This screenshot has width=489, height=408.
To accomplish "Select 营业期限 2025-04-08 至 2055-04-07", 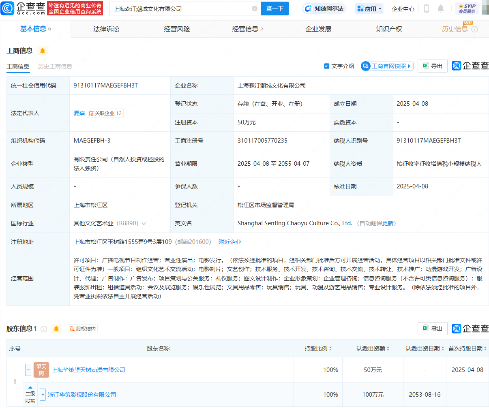I will point(274,164).
